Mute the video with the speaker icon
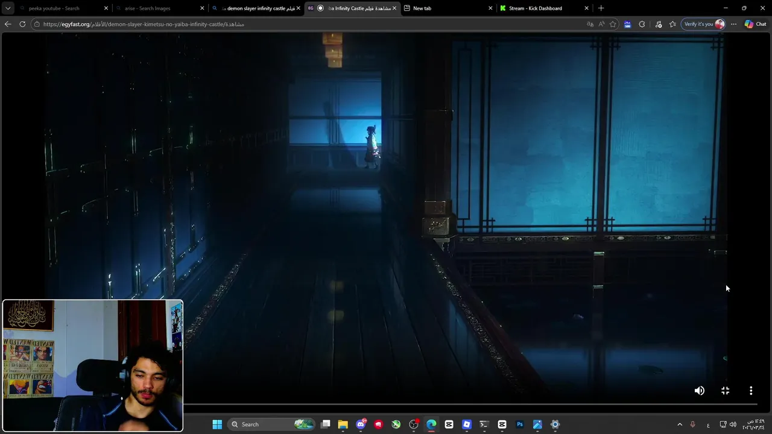This screenshot has height=434, width=772. [x=699, y=391]
